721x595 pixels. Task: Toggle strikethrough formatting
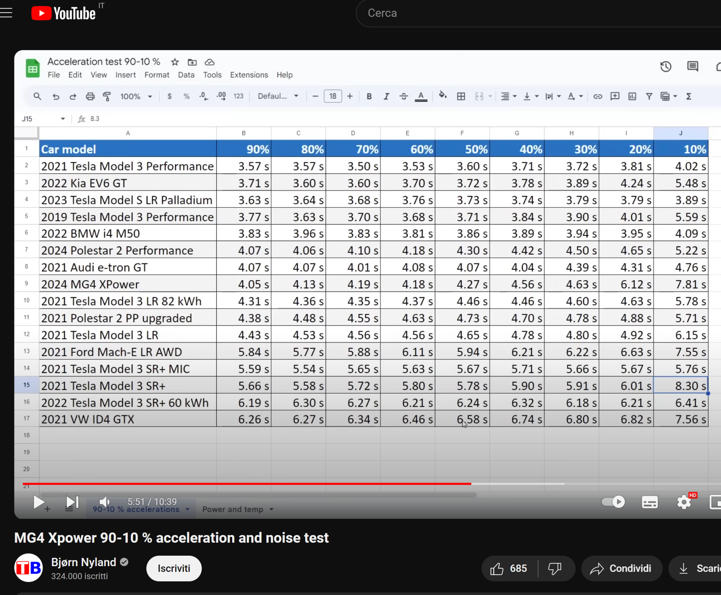404,96
